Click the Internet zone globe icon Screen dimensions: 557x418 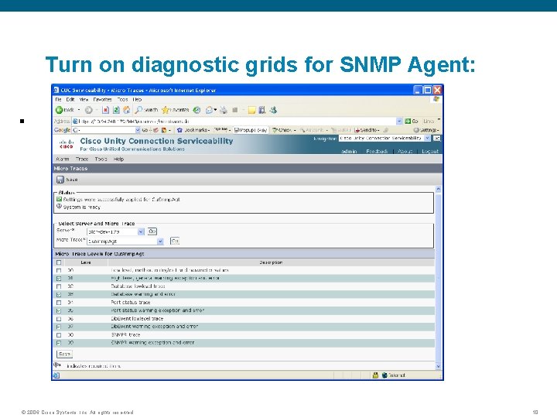[384, 375]
